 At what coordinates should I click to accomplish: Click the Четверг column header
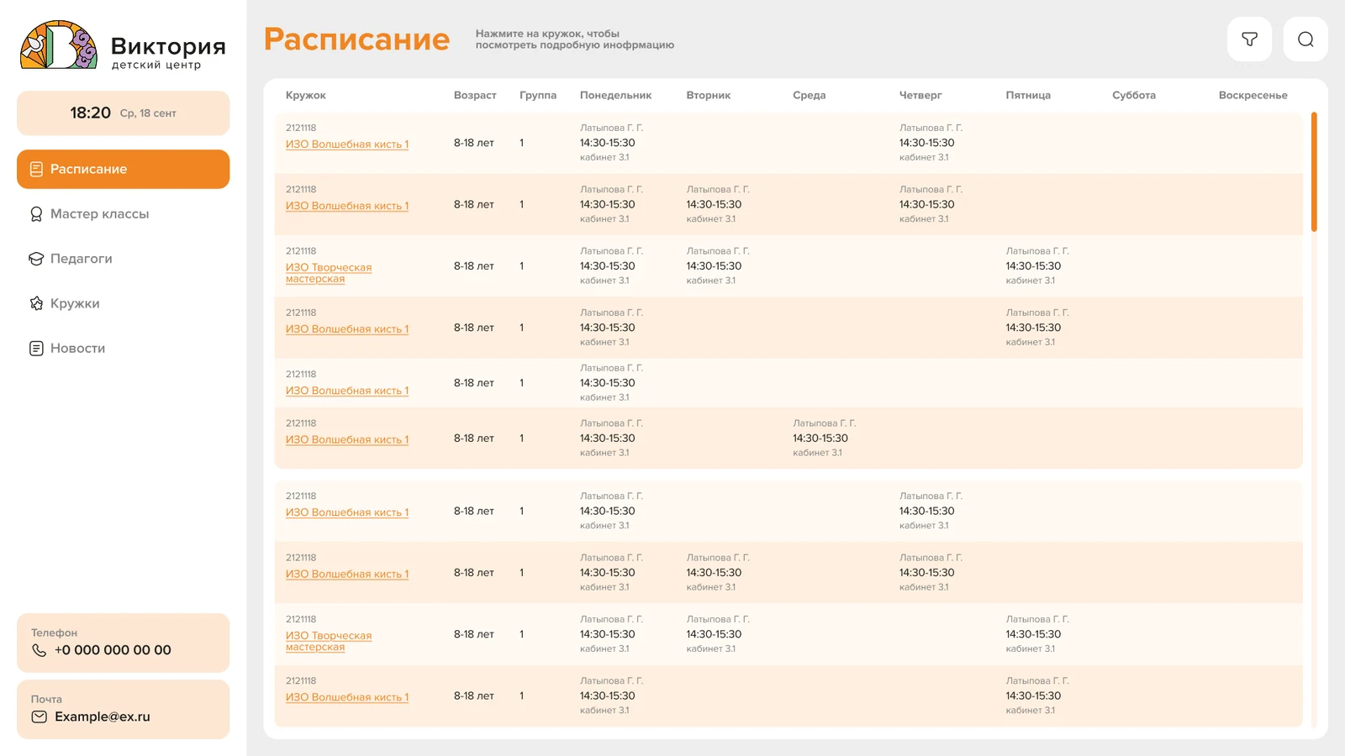(920, 96)
